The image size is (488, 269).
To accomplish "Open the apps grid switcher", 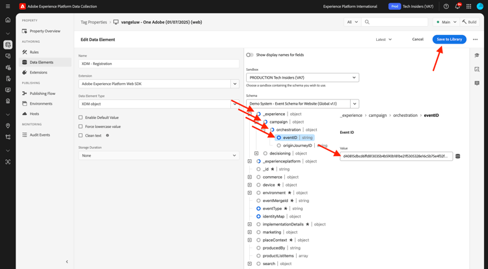I will [468, 6].
